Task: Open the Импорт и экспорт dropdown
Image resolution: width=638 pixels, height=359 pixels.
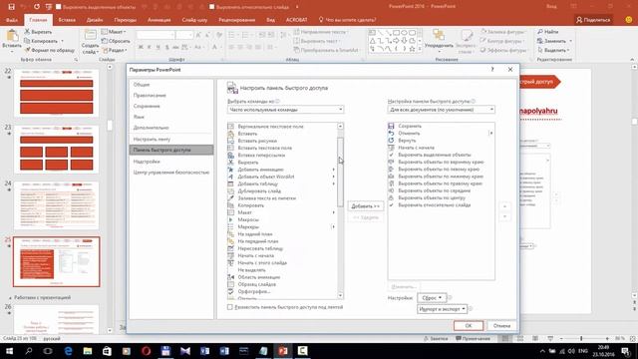Action: pos(442,309)
